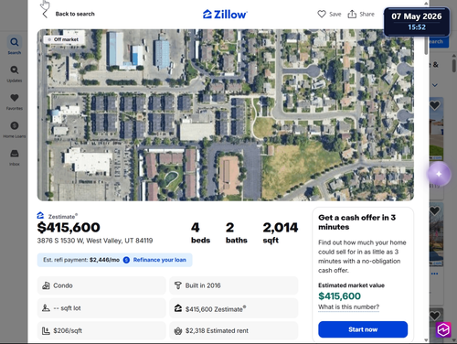This screenshot has width=457, height=344.
Task: Click the Save heart icon
Action: (322, 14)
